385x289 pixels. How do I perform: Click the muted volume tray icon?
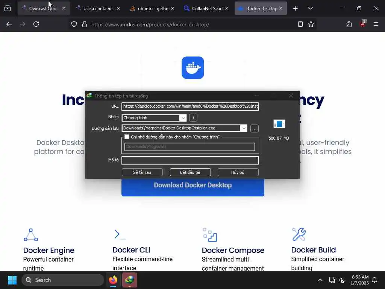pos(341,280)
